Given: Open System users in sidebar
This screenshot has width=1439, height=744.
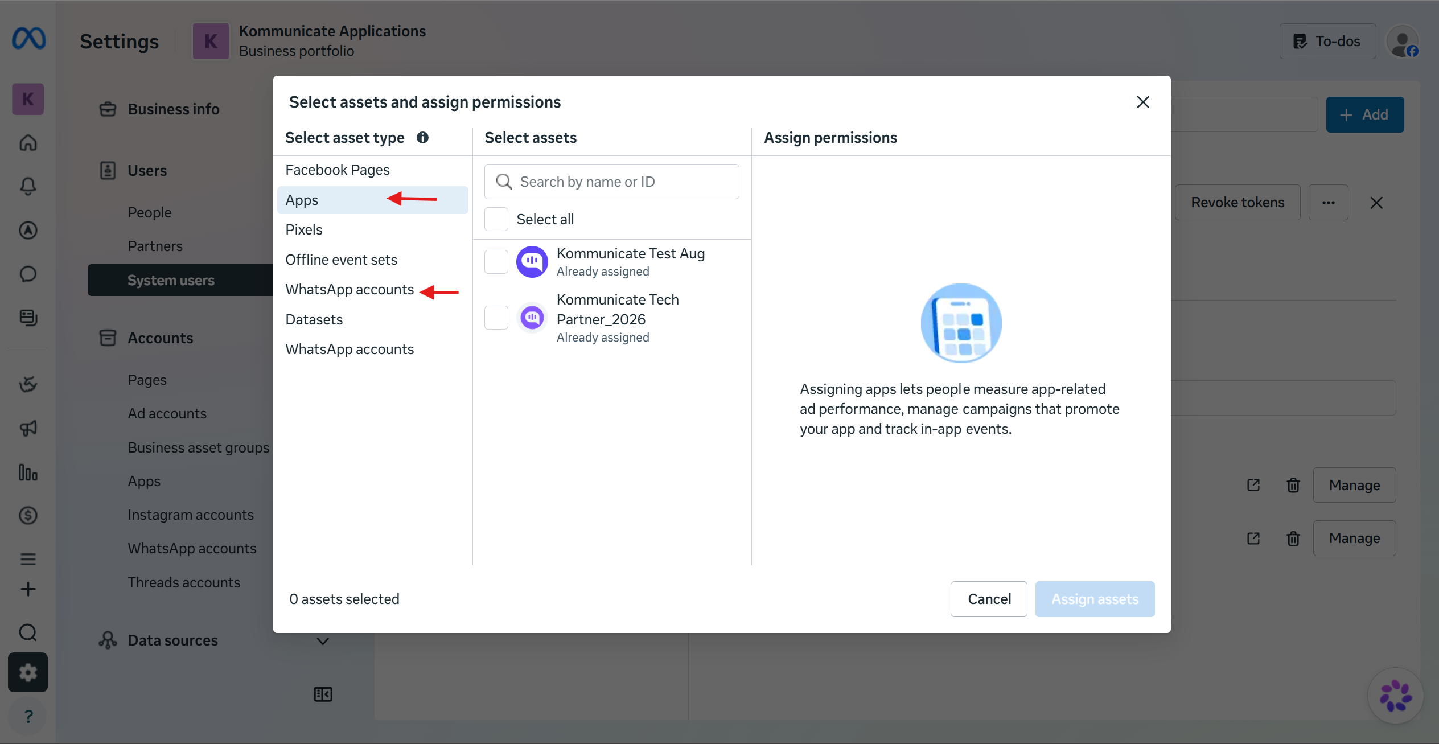Looking at the screenshot, I should tap(180, 280).
